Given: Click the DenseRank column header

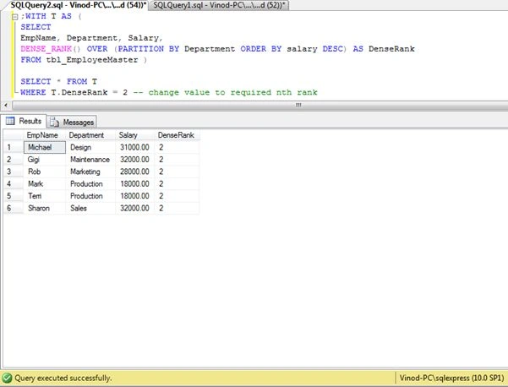Looking at the screenshot, I should point(177,135).
